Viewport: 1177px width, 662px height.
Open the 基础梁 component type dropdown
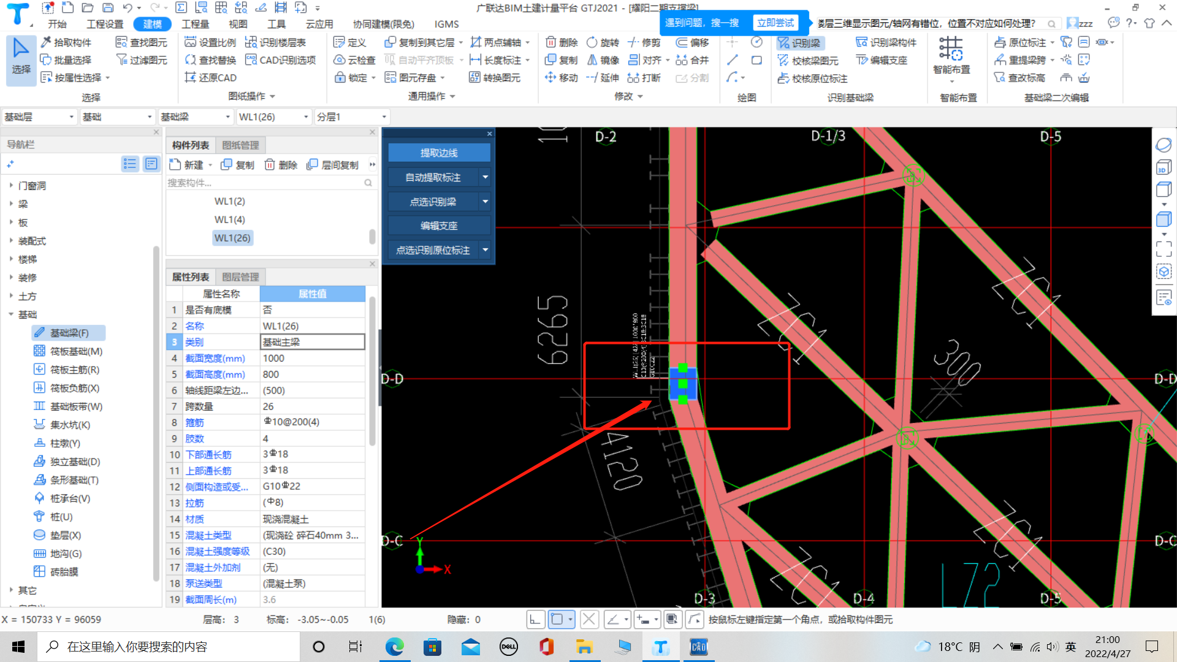click(x=195, y=116)
